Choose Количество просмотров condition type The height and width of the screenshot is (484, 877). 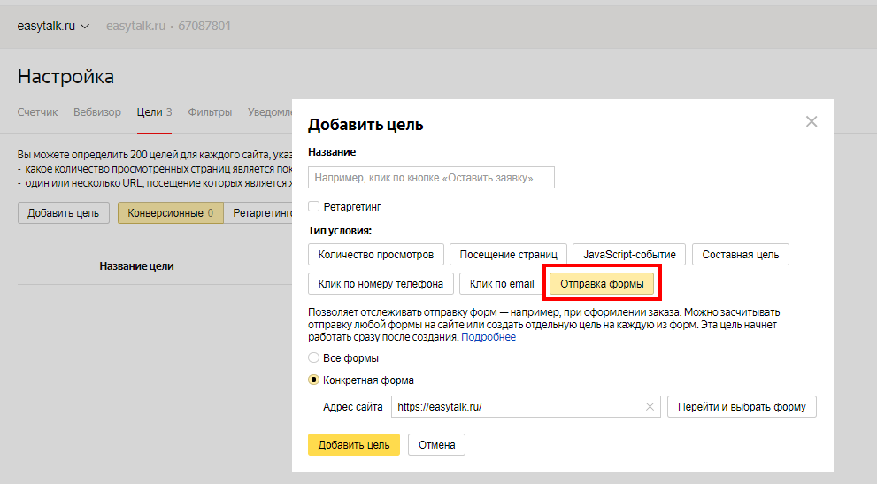[x=375, y=255]
